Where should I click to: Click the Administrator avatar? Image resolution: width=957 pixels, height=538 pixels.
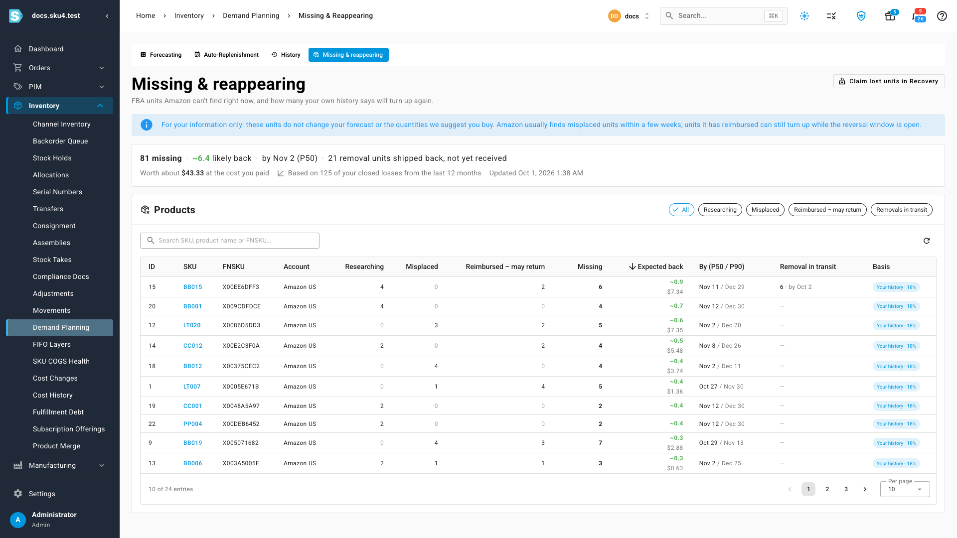pyautogui.click(x=18, y=520)
